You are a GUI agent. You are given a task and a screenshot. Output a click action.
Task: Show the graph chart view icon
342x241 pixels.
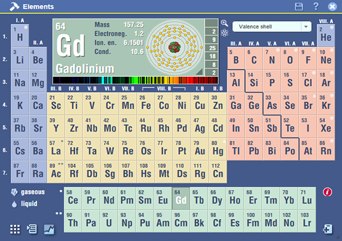pyautogui.click(x=49, y=229)
